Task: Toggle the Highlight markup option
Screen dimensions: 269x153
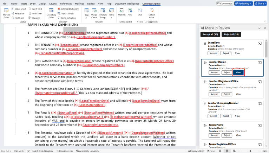Action: coord(18,18)
